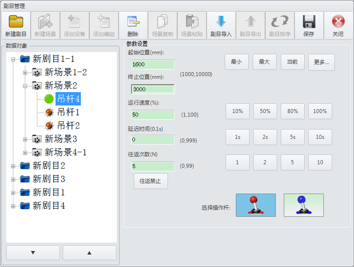This screenshot has height=267, width=354.
Task: Select the blue joystick operator icon
Action: (x=303, y=205)
